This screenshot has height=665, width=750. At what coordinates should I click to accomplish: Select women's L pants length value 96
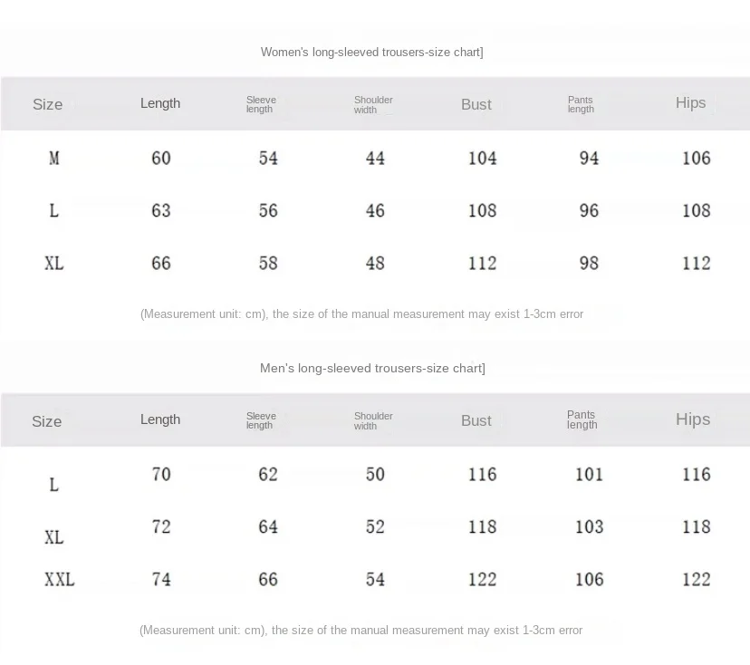(589, 211)
